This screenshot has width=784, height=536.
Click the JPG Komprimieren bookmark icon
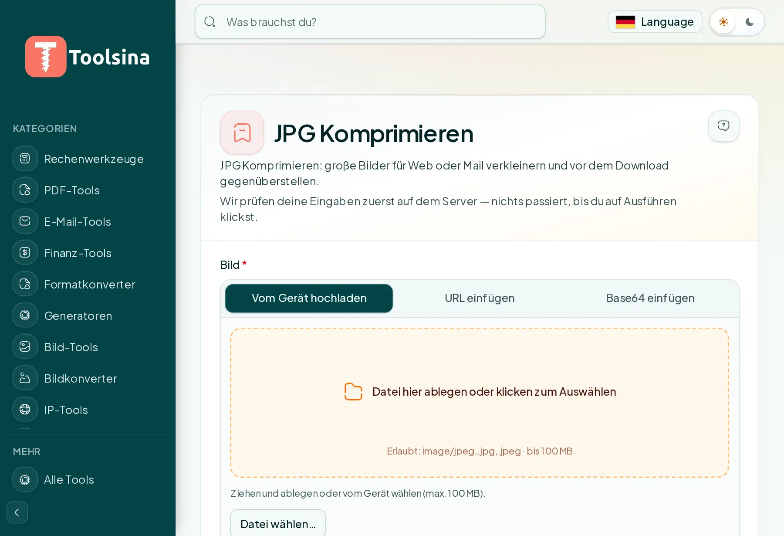pyautogui.click(x=242, y=132)
